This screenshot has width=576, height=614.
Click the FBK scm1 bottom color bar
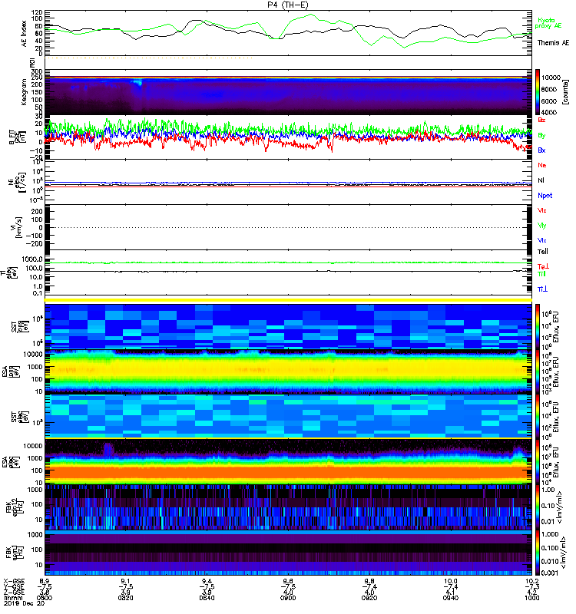(x=538, y=553)
